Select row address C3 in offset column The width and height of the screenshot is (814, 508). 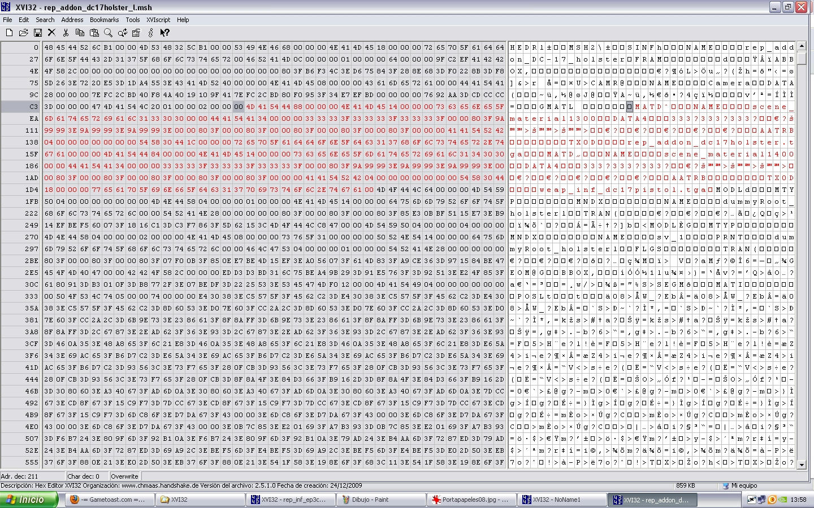20,107
